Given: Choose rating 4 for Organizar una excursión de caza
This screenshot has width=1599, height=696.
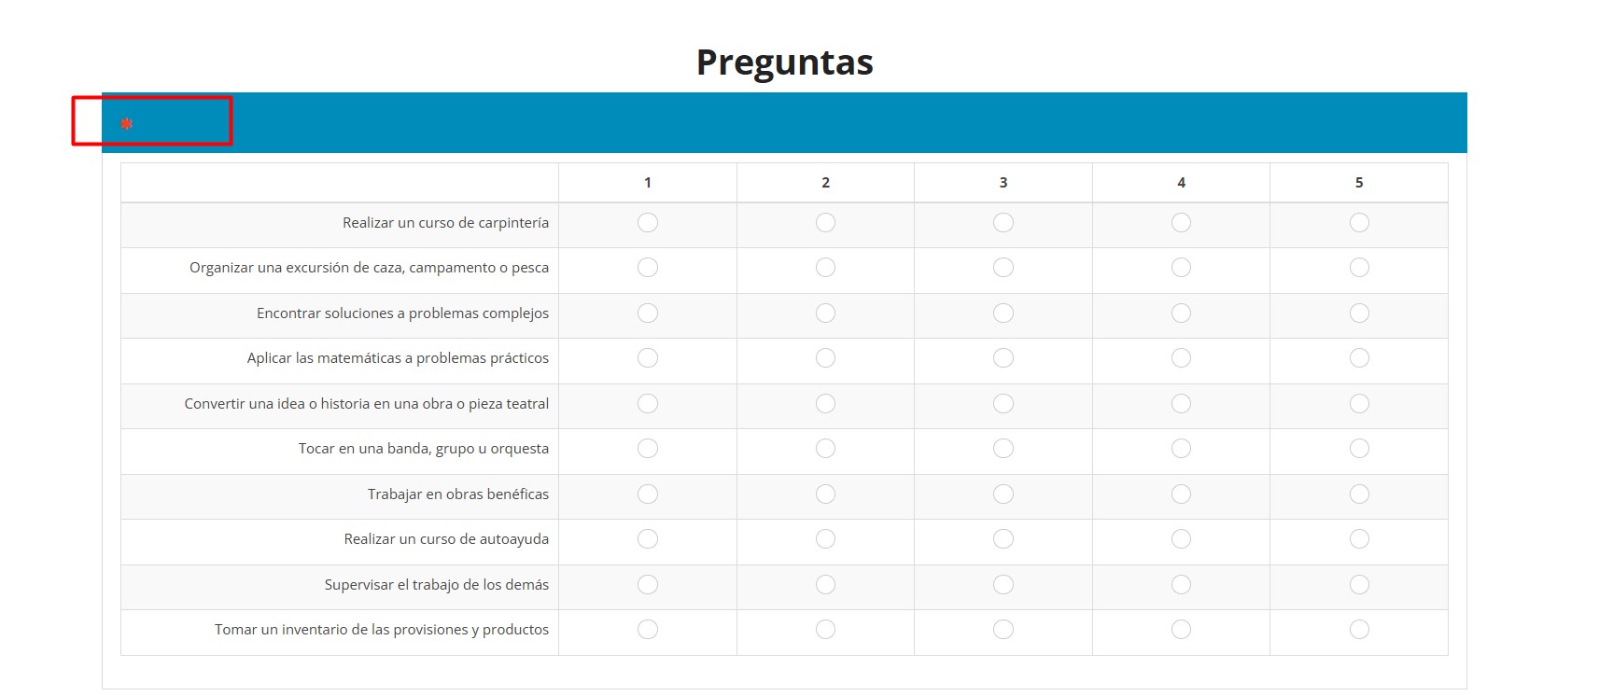Looking at the screenshot, I should click(1181, 268).
